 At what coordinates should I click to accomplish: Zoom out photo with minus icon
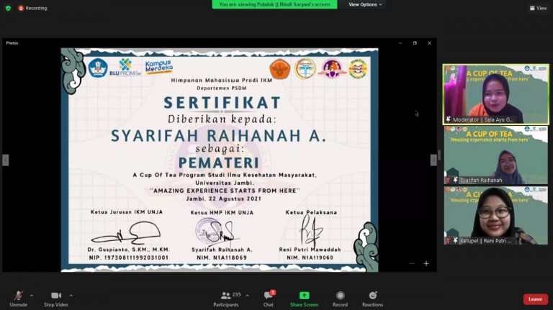[x=412, y=263]
